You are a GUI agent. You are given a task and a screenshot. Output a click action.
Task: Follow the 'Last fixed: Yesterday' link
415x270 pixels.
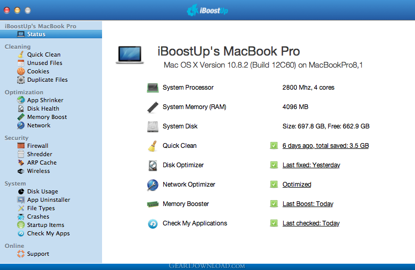(311, 165)
